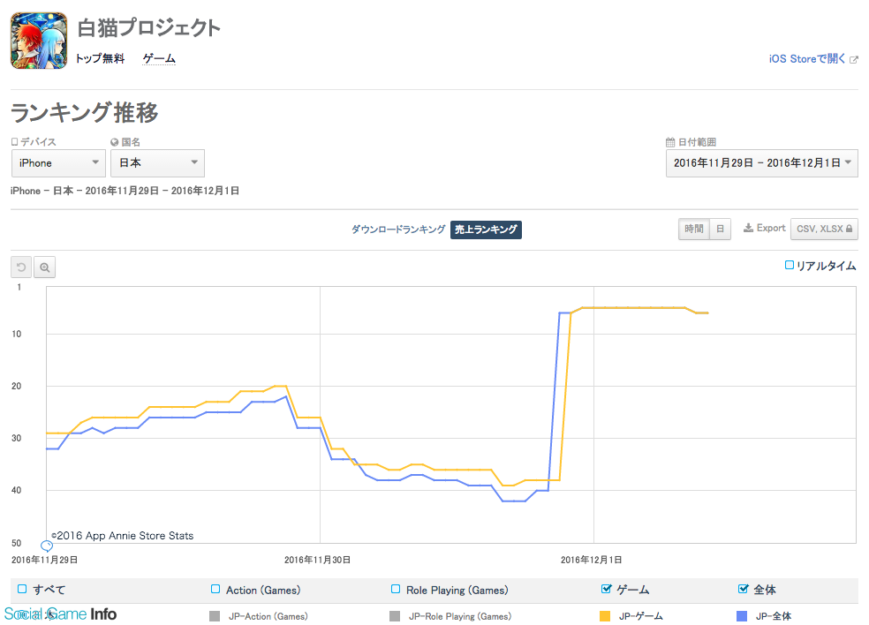Image resolution: width=869 pixels, height=625 pixels.
Task: Click the gray JP-Action (Games) swatch
Action: (x=215, y=616)
